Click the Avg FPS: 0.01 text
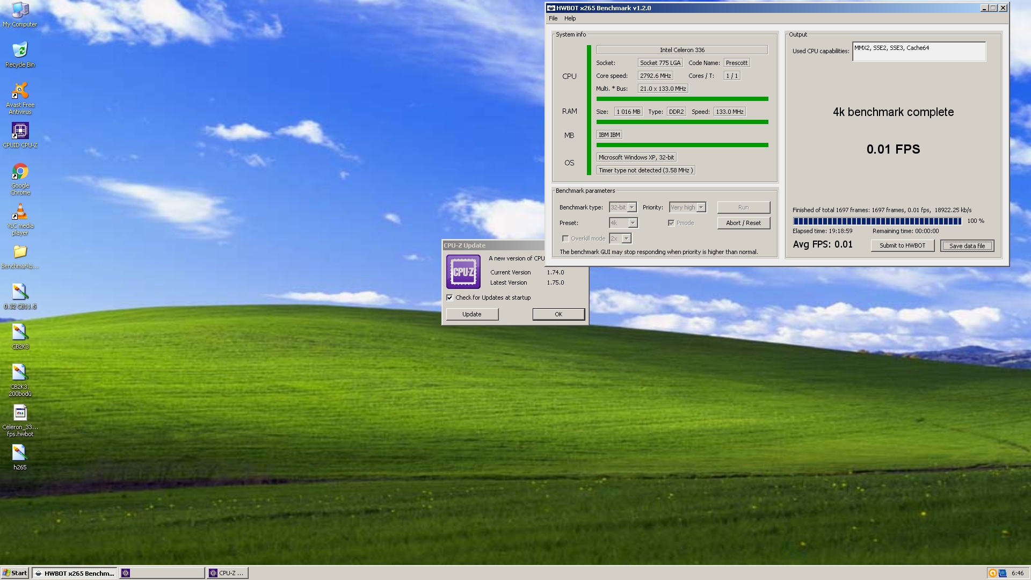 coord(823,244)
